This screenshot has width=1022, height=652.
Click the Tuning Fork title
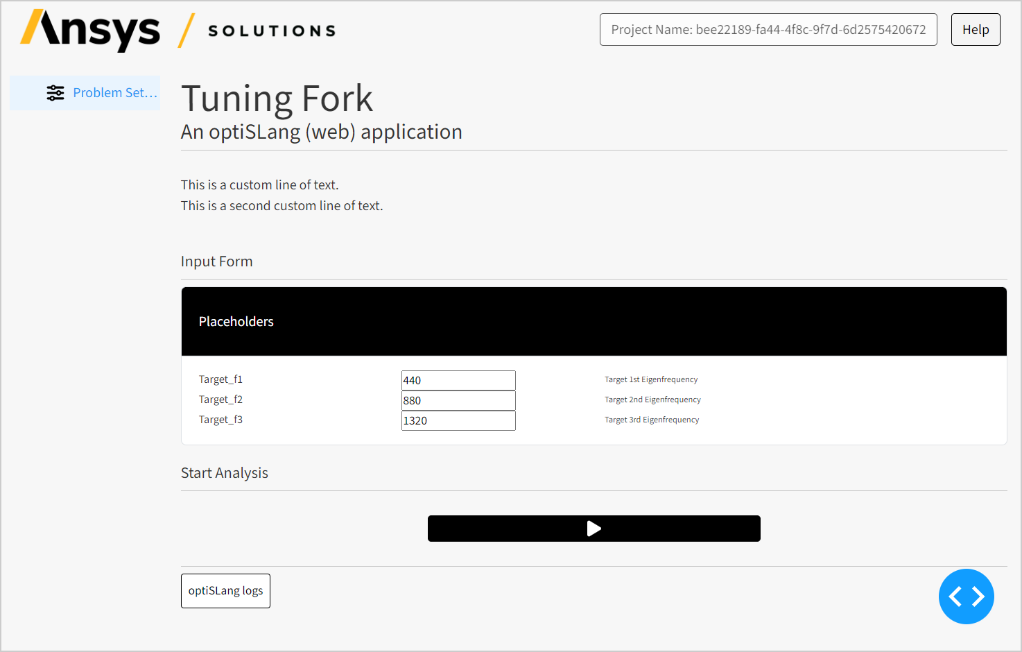click(277, 98)
